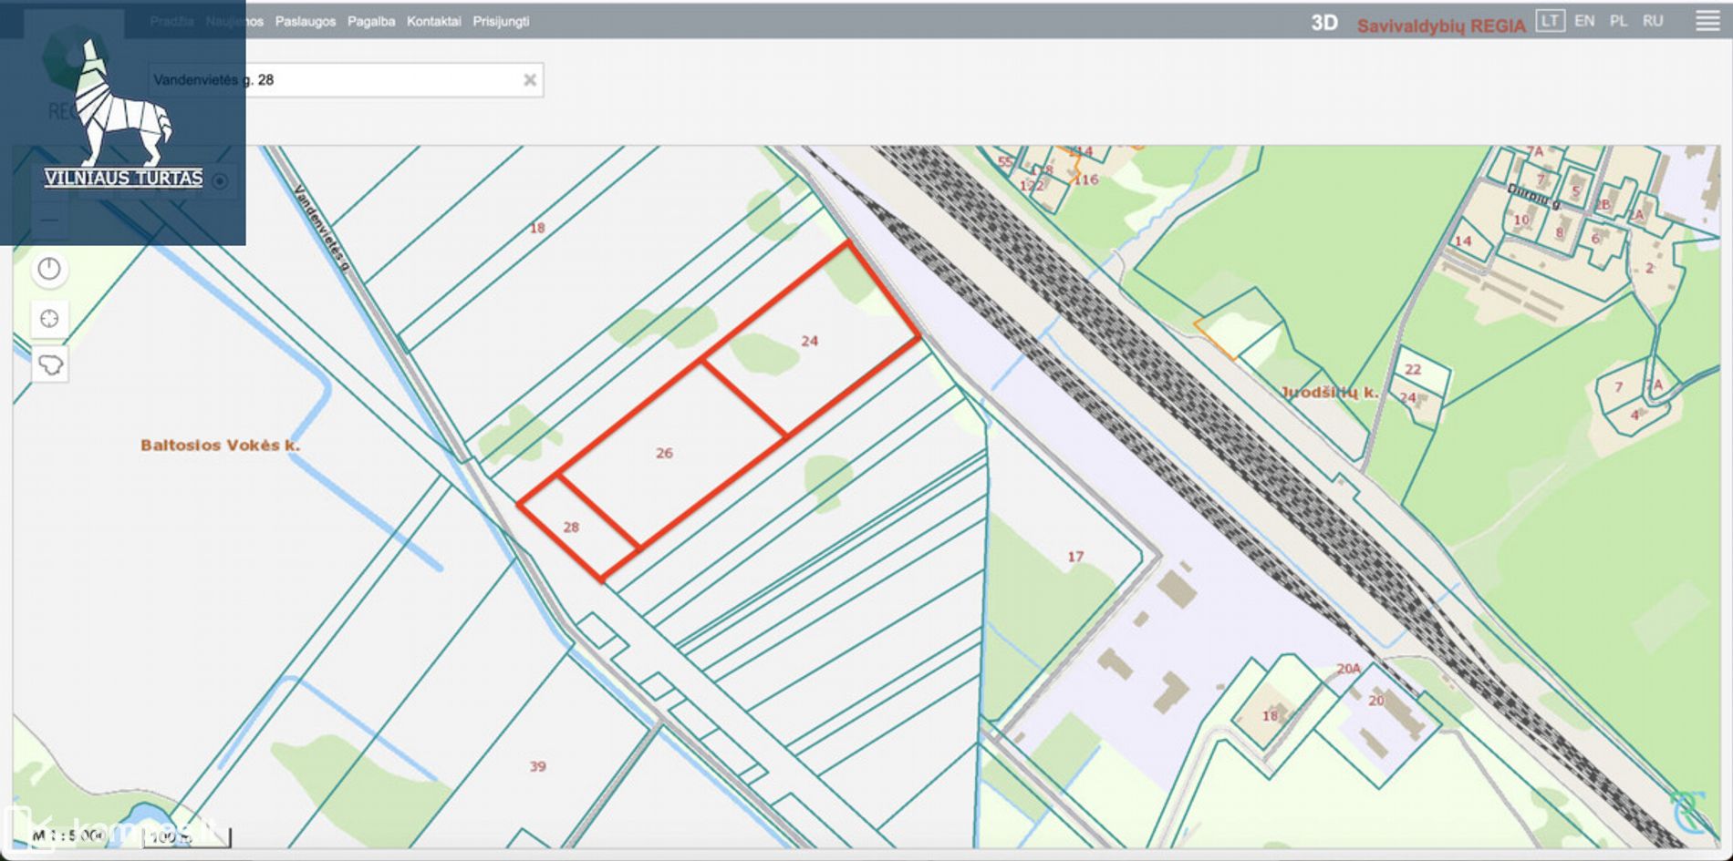Click the crosshair locate-me icon
This screenshot has width=1733, height=861.
(x=50, y=319)
